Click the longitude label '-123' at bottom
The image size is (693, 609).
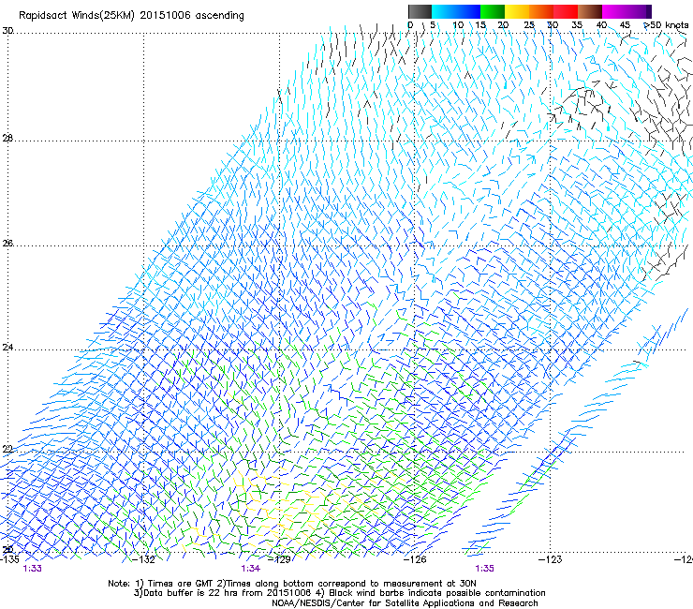tap(551, 559)
